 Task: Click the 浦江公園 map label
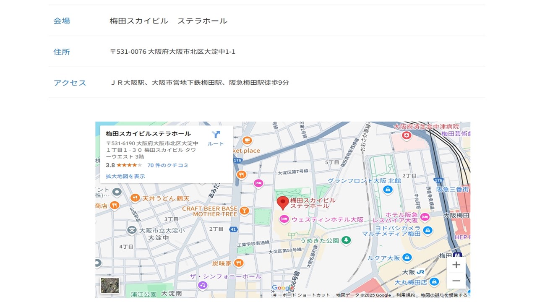[x=143, y=294]
